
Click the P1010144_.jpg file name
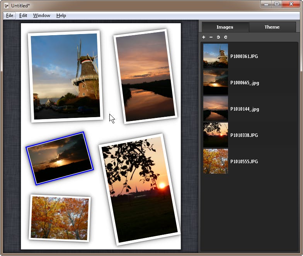(x=245, y=109)
